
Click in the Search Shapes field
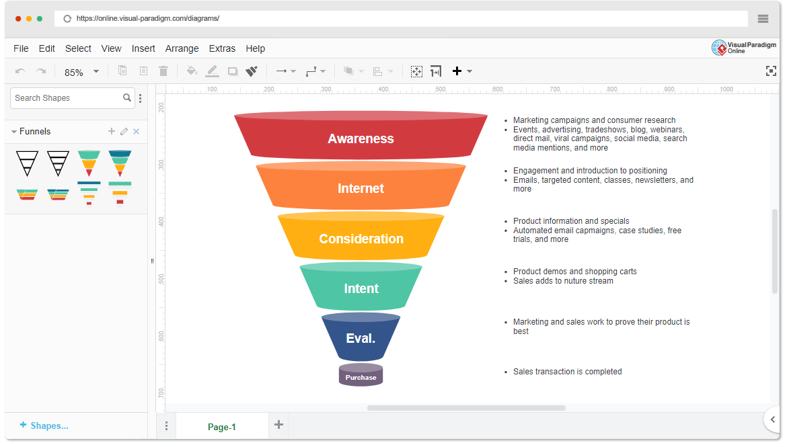72,98
